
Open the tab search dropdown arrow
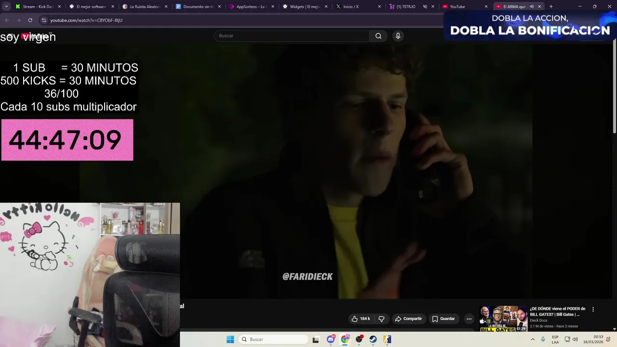(6, 7)
